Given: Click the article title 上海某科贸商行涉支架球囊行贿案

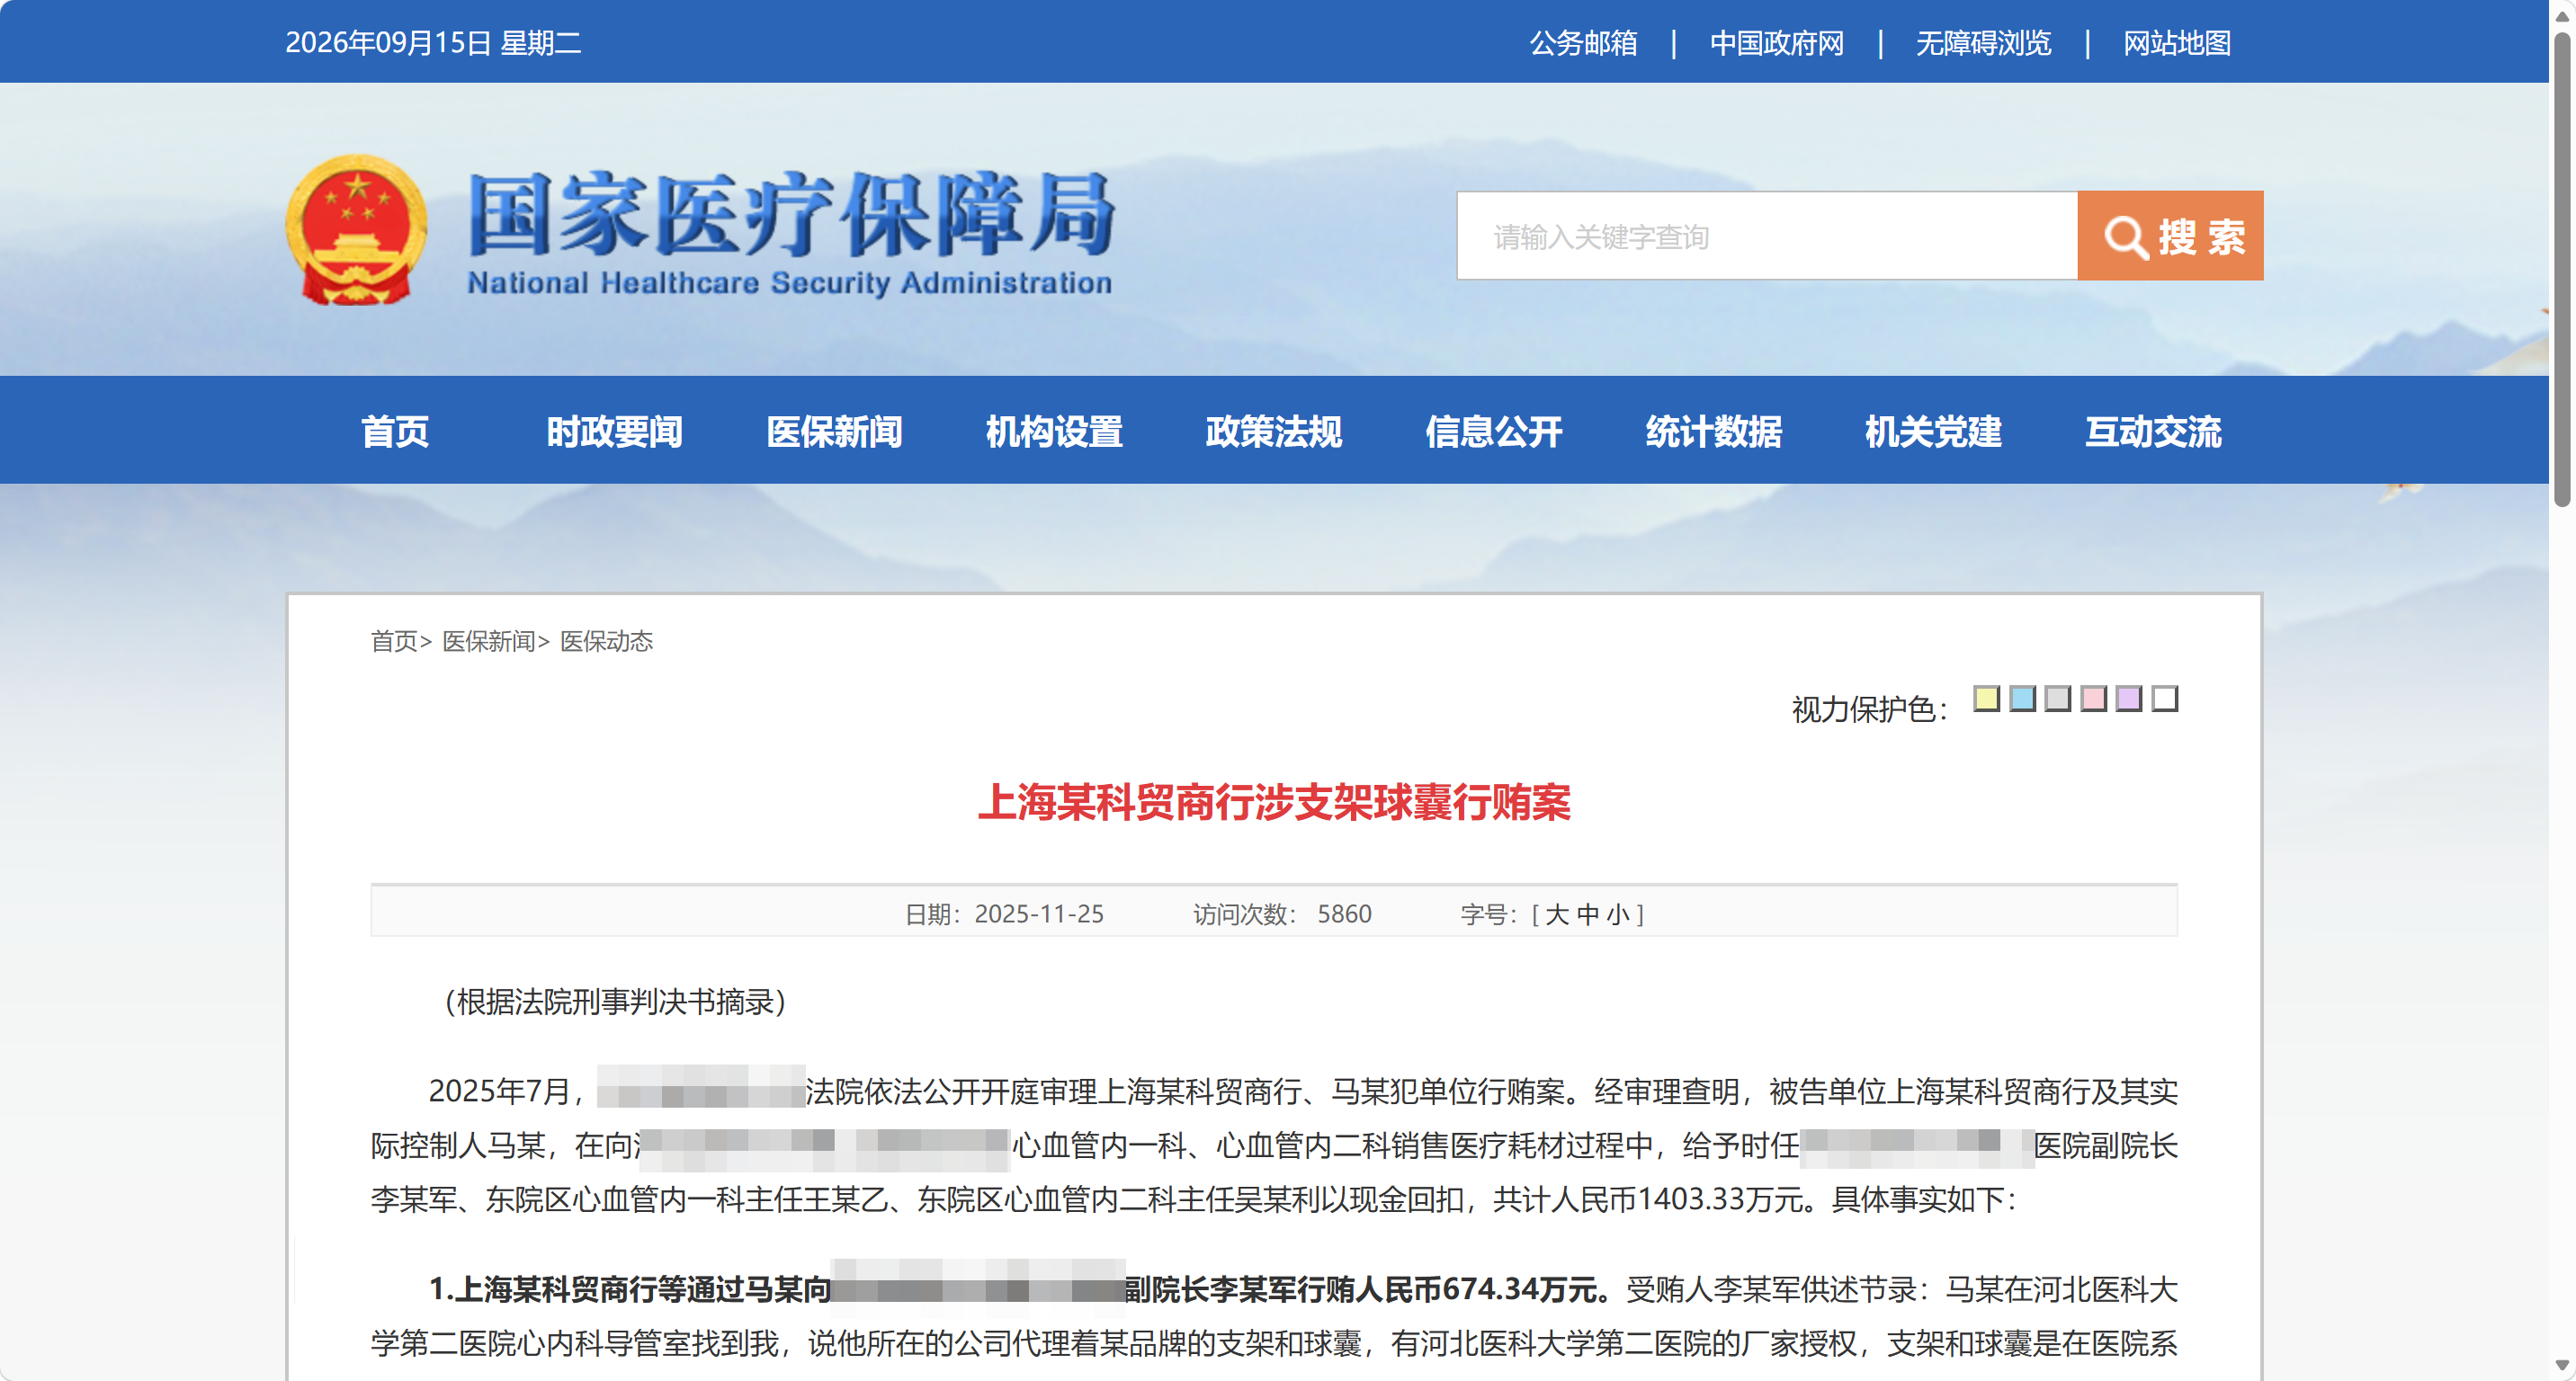Looking at the screenshot, I should (x=1274, y=802).
